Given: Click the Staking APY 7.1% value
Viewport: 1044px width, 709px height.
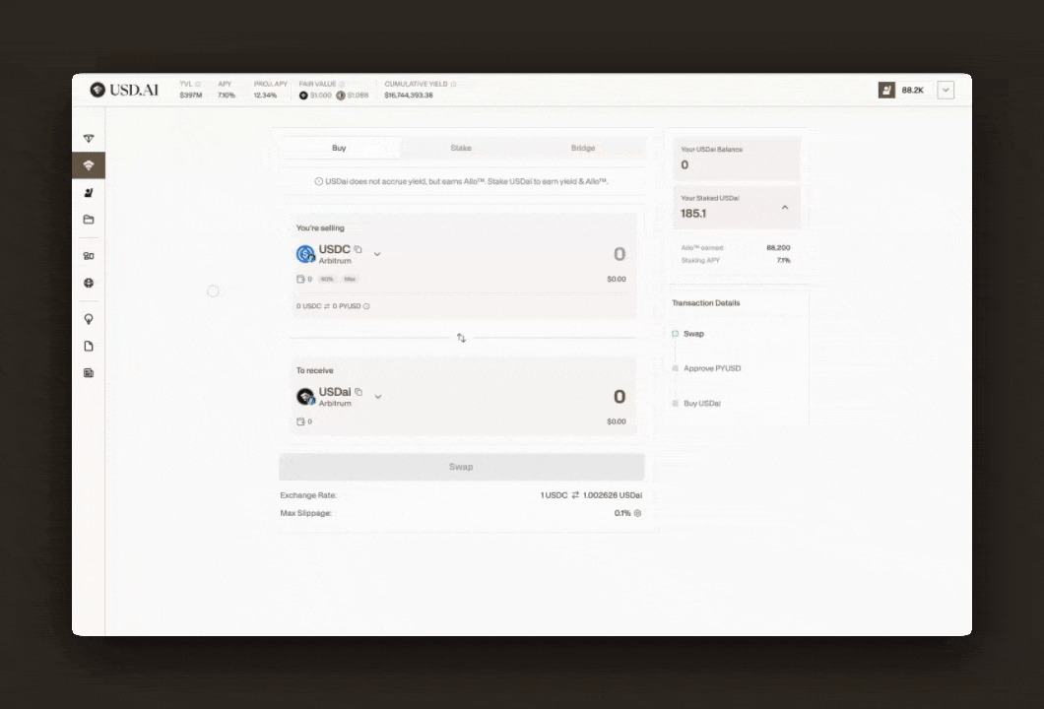Looking at the screenshot, I should click(x=784, y=260).
